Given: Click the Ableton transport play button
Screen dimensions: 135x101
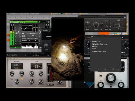Looking at the screenshot, I should 60,14.
